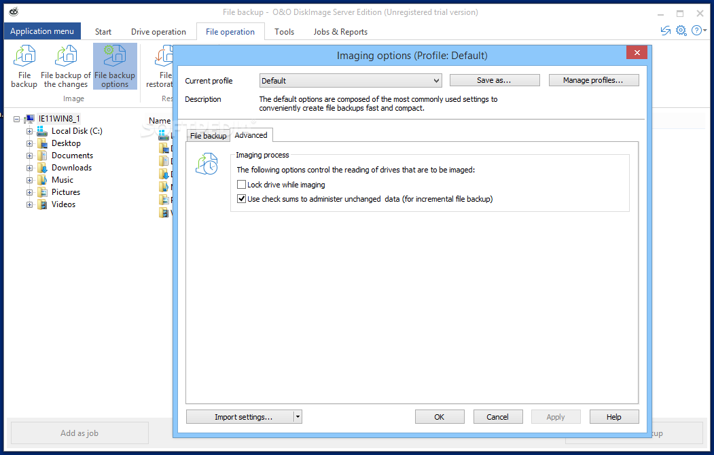Click the Help button in dialog
The width and height of the screenshot is (714, 455).
(x=614, y=417)
